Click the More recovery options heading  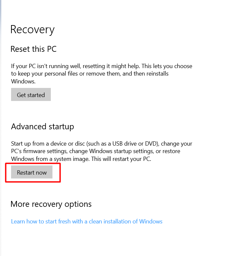51,204
